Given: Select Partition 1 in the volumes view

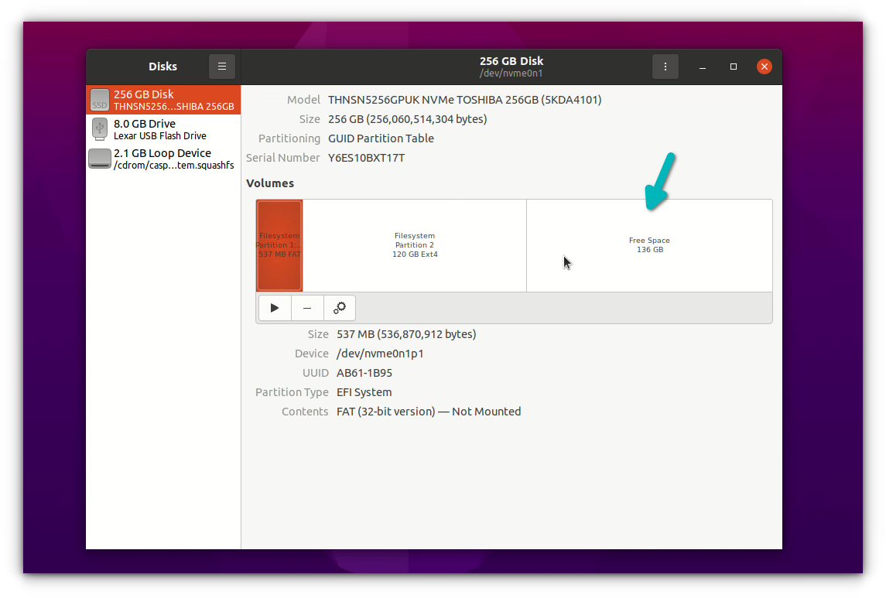Looking at the screenshot, I should click(x=279, y=245).
